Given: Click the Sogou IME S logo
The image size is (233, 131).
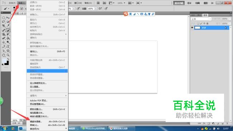Looking at the screenshot, I should pos(126,14).
